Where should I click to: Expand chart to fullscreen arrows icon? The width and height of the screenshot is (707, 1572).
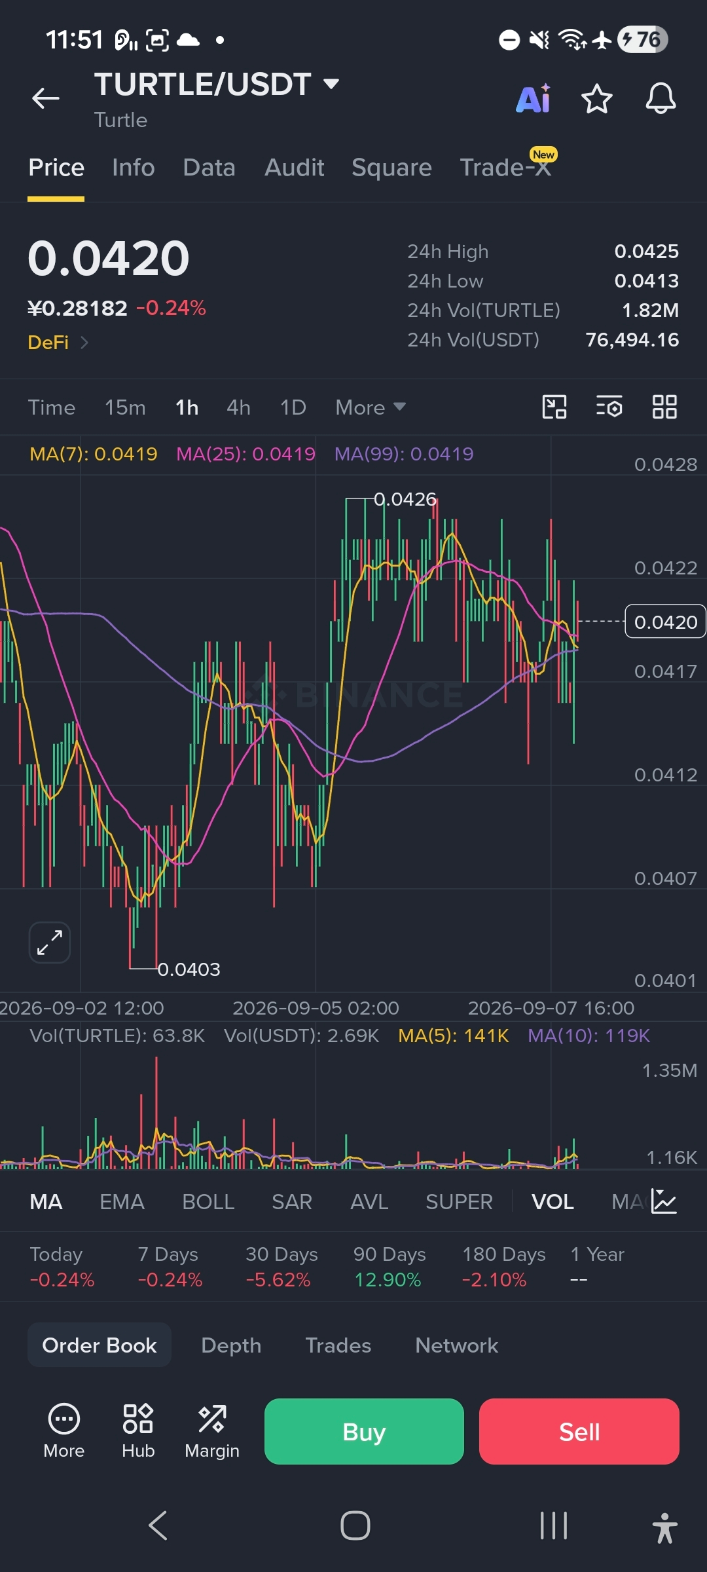pos(50,943)
